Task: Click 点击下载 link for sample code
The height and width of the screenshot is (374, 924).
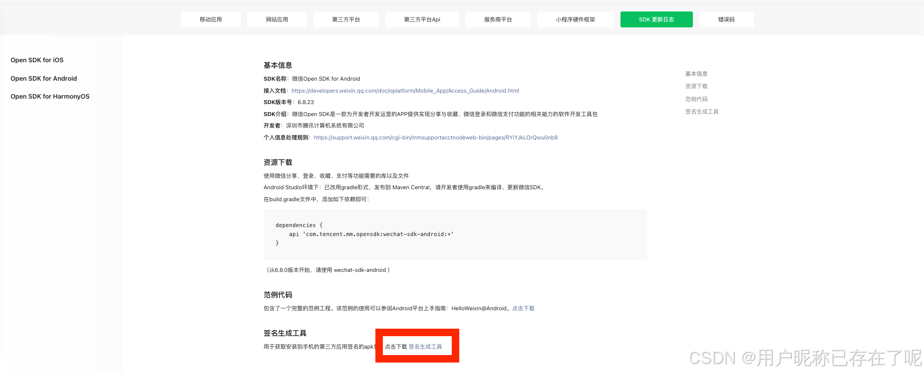Action: 523,308
